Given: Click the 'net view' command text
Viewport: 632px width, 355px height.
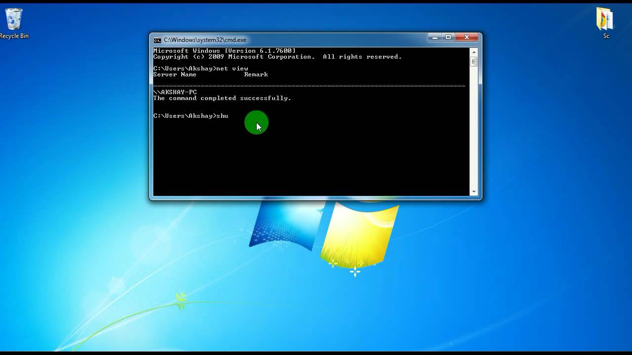Looking at the screenshot, I should tap(232, 69).
